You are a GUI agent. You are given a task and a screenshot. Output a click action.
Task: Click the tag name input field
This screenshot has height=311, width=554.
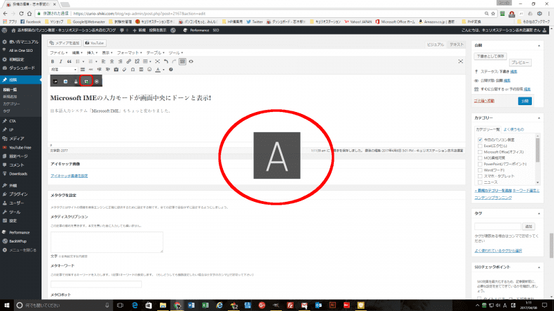pos(497,227)
